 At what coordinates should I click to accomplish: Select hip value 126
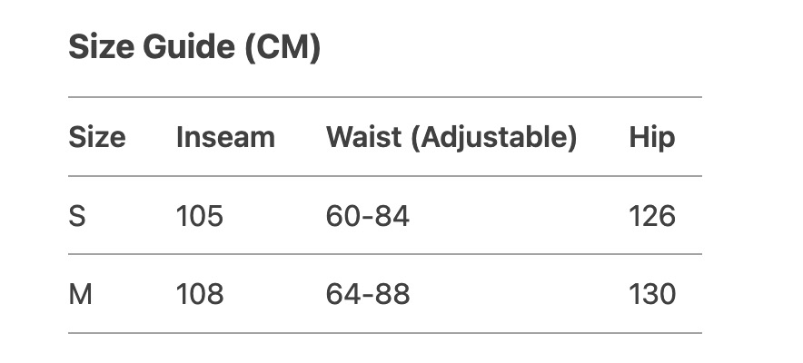point(651,216)
